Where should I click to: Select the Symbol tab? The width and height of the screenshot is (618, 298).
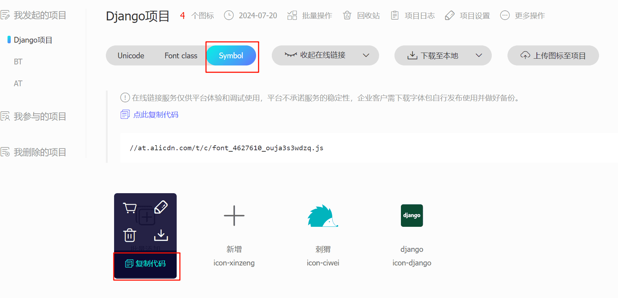tap(231, 55)
